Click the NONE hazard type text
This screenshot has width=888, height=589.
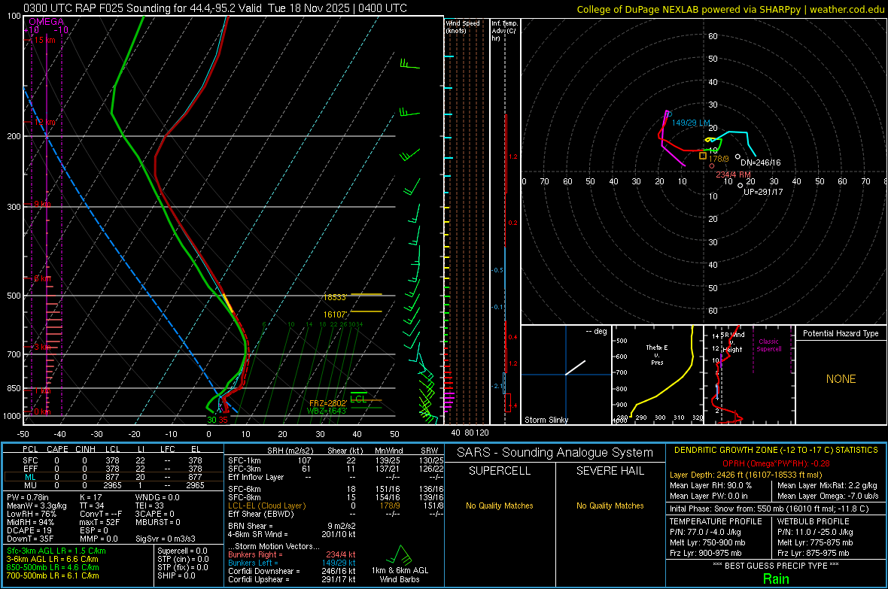click(841, 379)
